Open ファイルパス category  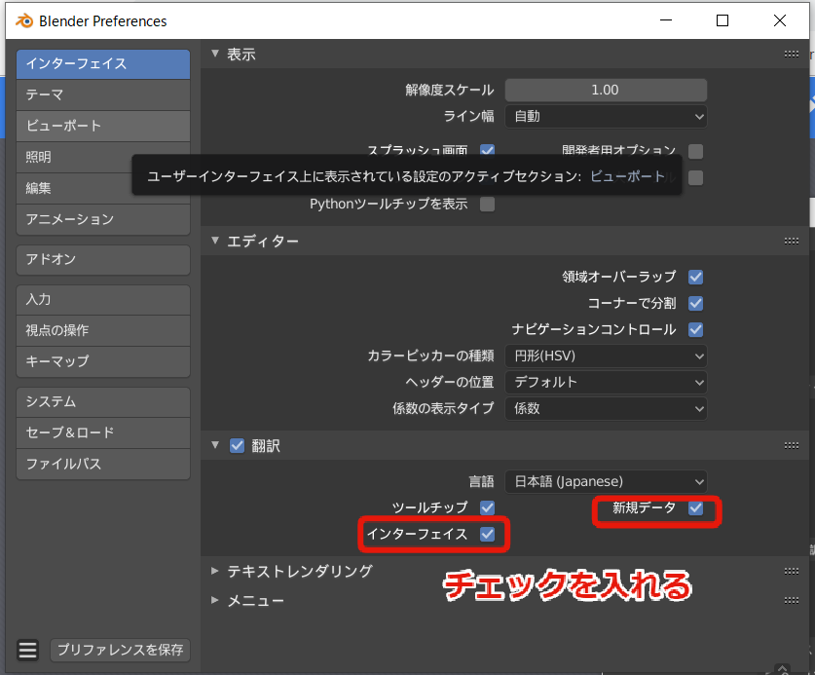coord(103,464)
